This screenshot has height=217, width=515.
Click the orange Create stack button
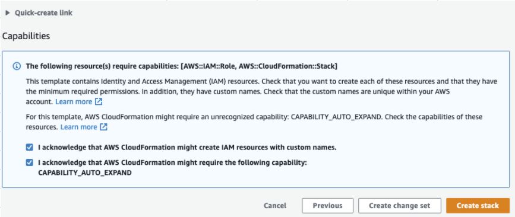coord(478,206)
